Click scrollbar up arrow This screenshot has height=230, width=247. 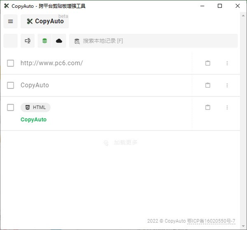pyautogui.click(x=243, y=16)
